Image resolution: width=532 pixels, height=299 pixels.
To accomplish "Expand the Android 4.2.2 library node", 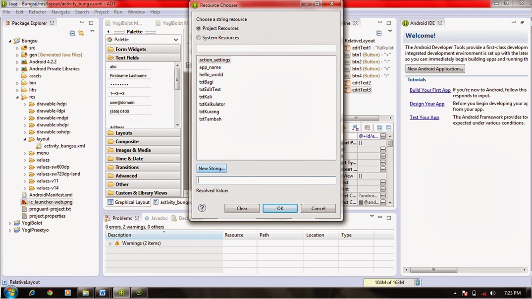I will [x=17, y=62].
